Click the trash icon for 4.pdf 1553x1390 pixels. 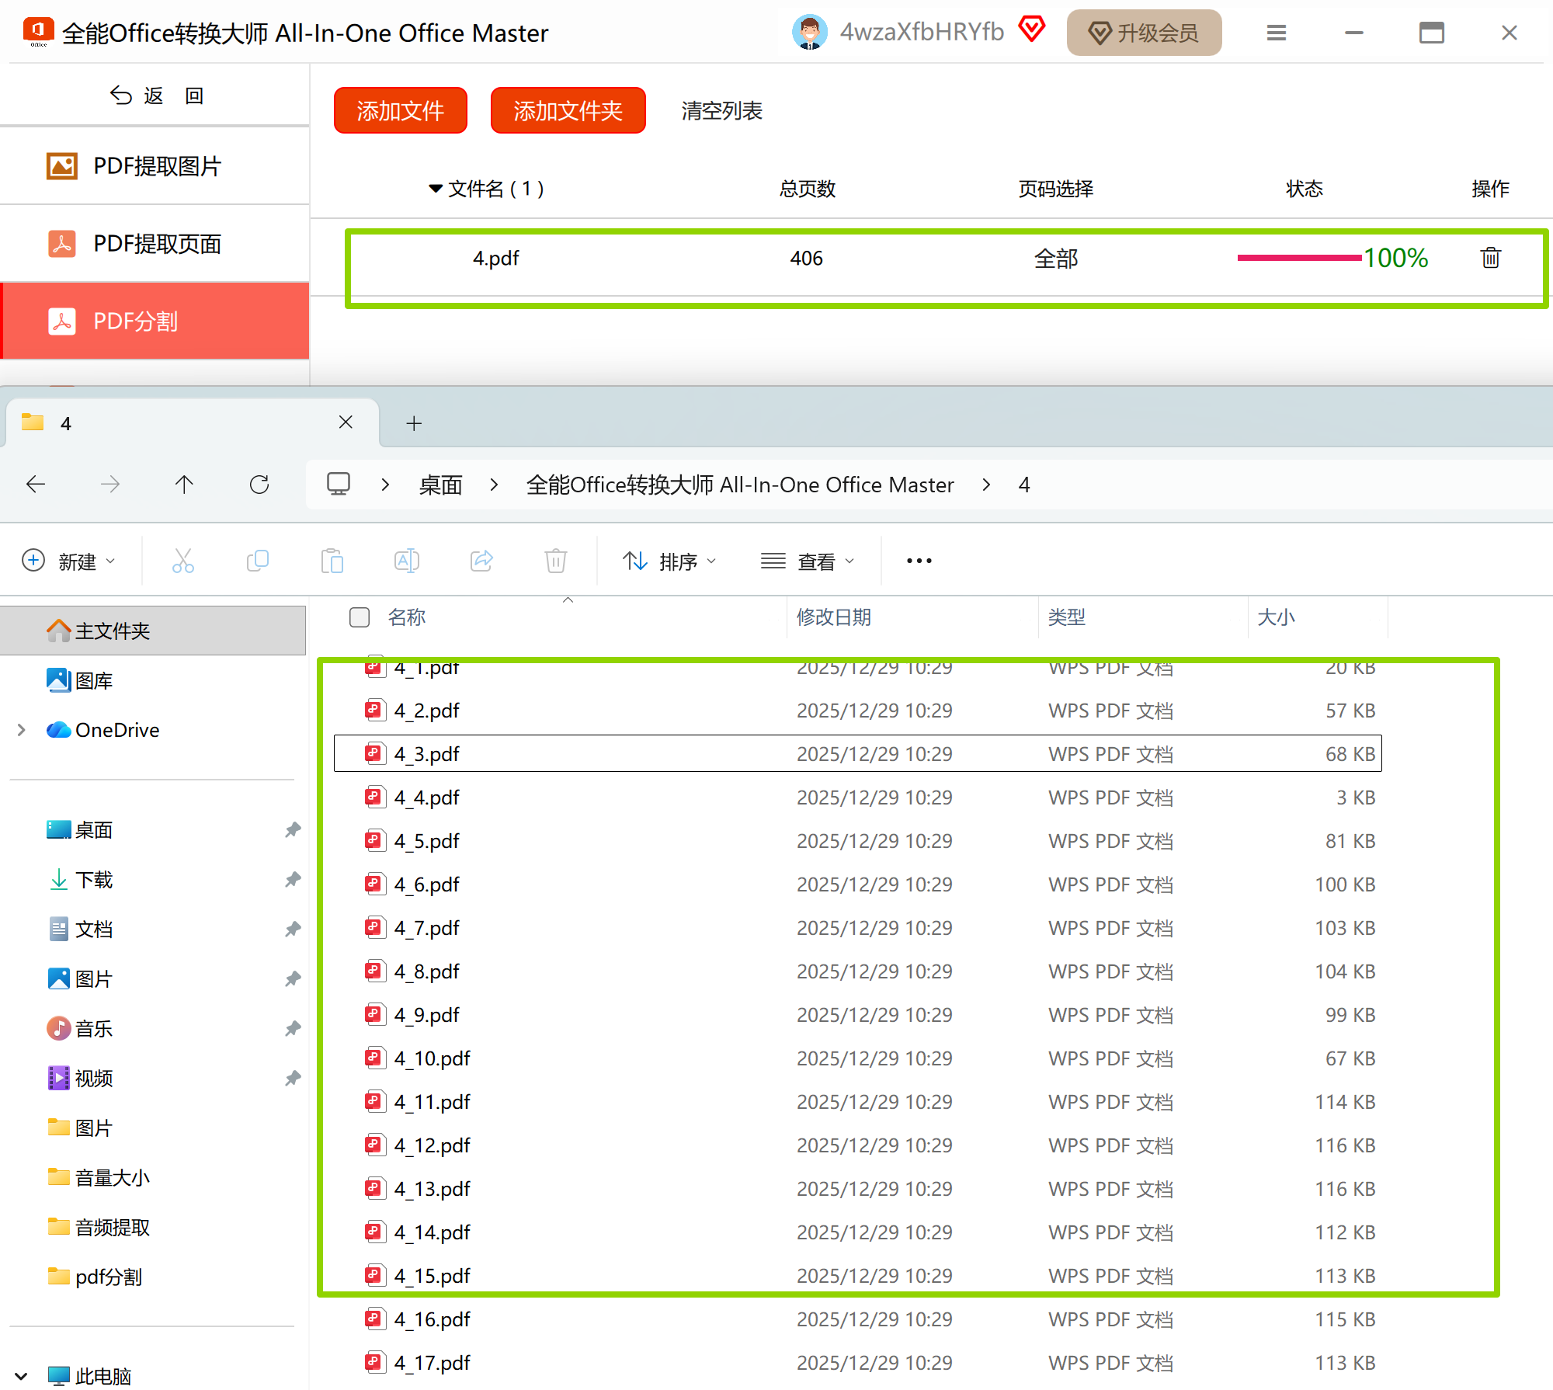click(1490, 258)
